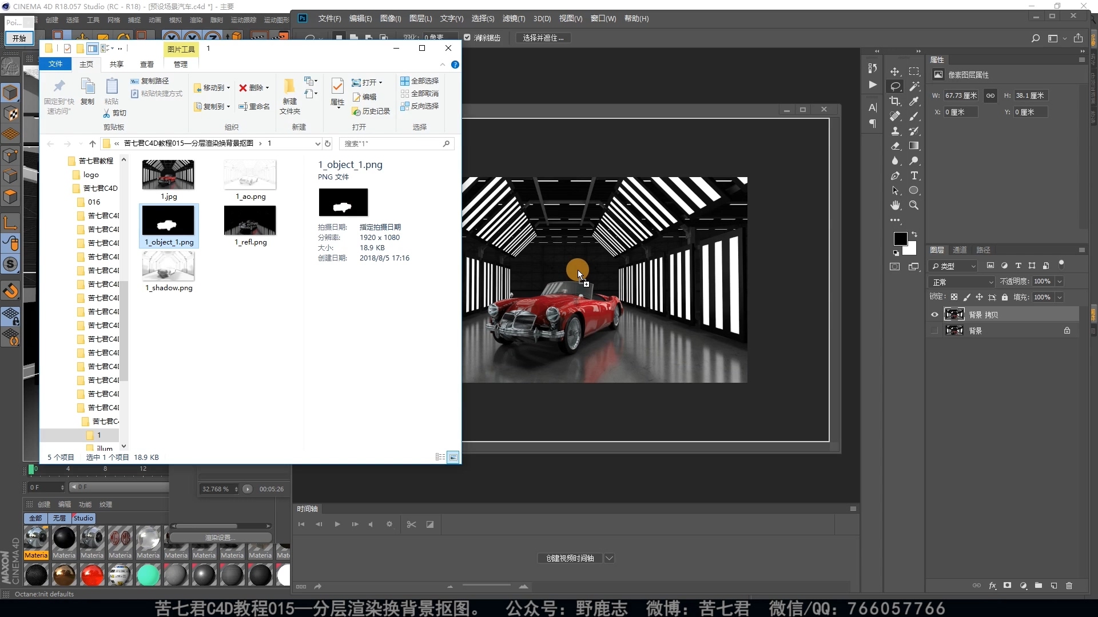This screenshot has height=617, width=1098.
Task: Click the Quick Mask mode icon
Action: point(895,267)
